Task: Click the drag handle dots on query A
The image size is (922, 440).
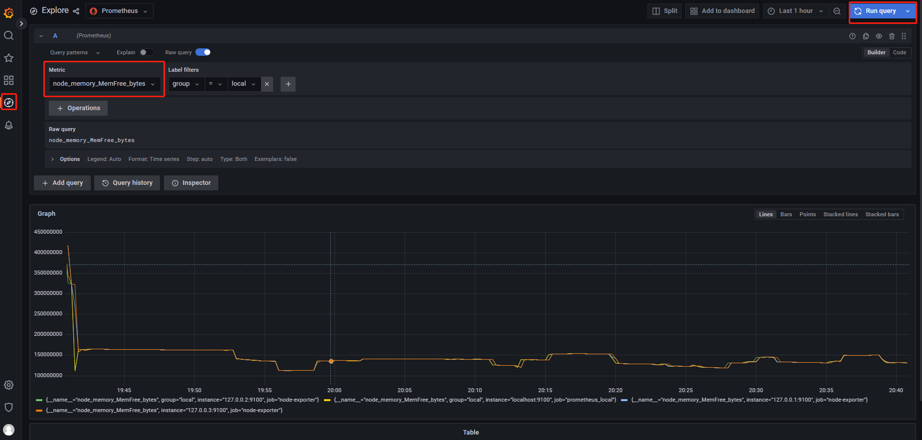Action: pos(904,36)
